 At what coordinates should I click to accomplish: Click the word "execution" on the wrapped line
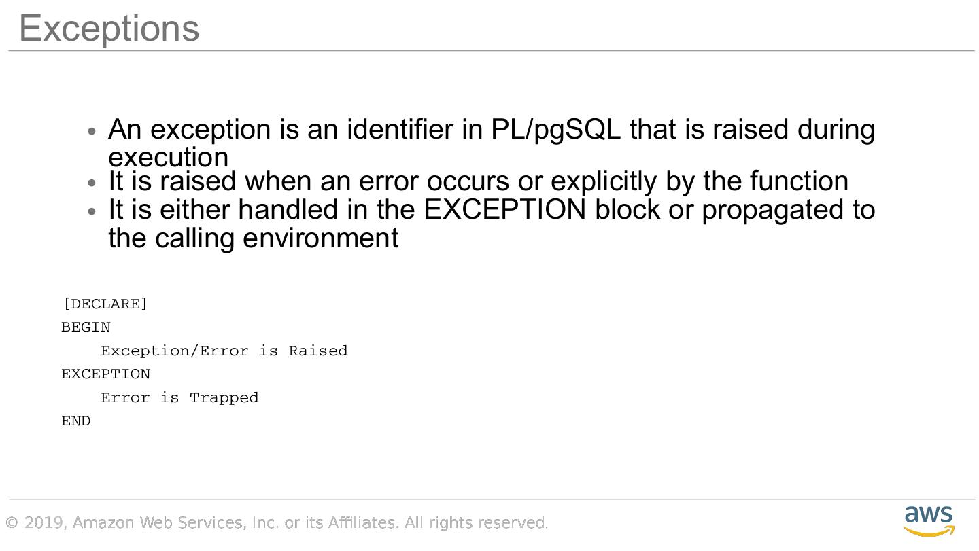pyautogui.click(x=168, y=157)
